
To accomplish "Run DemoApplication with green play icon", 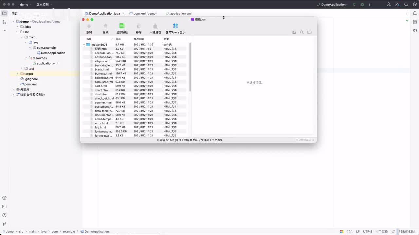I will 355,5.
